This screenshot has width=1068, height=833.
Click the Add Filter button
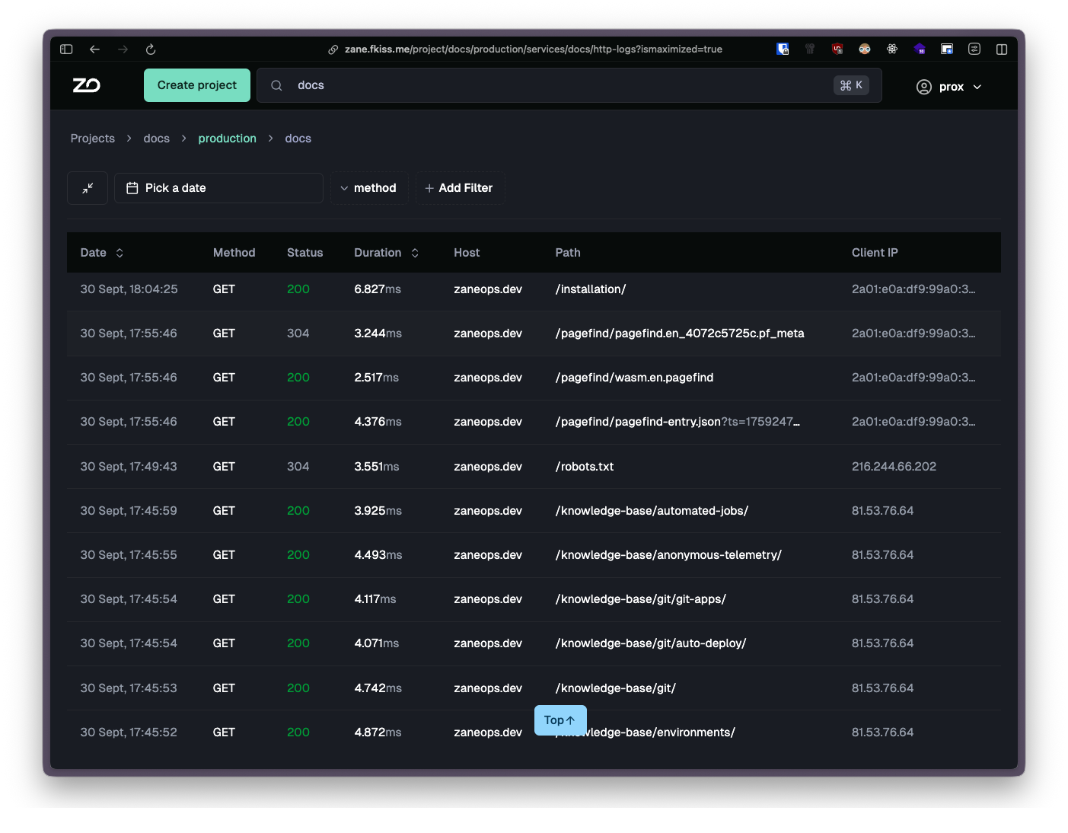(460, 188)
